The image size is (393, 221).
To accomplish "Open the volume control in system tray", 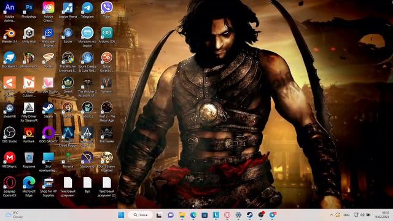I will click(x=362, y=215).
